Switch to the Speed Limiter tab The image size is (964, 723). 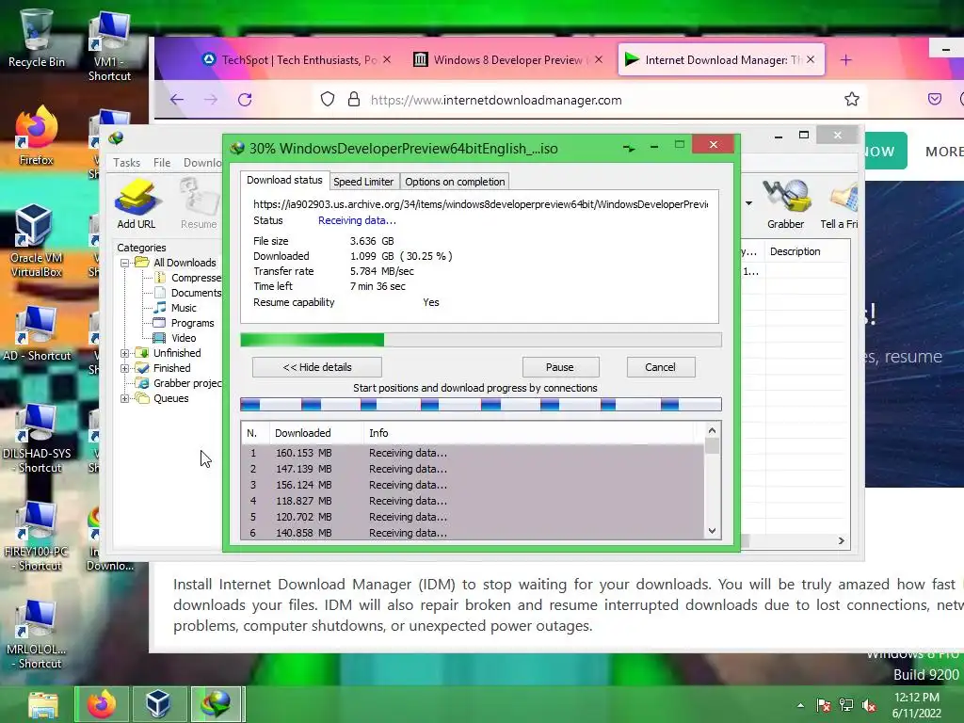click(x=363, y=182)
